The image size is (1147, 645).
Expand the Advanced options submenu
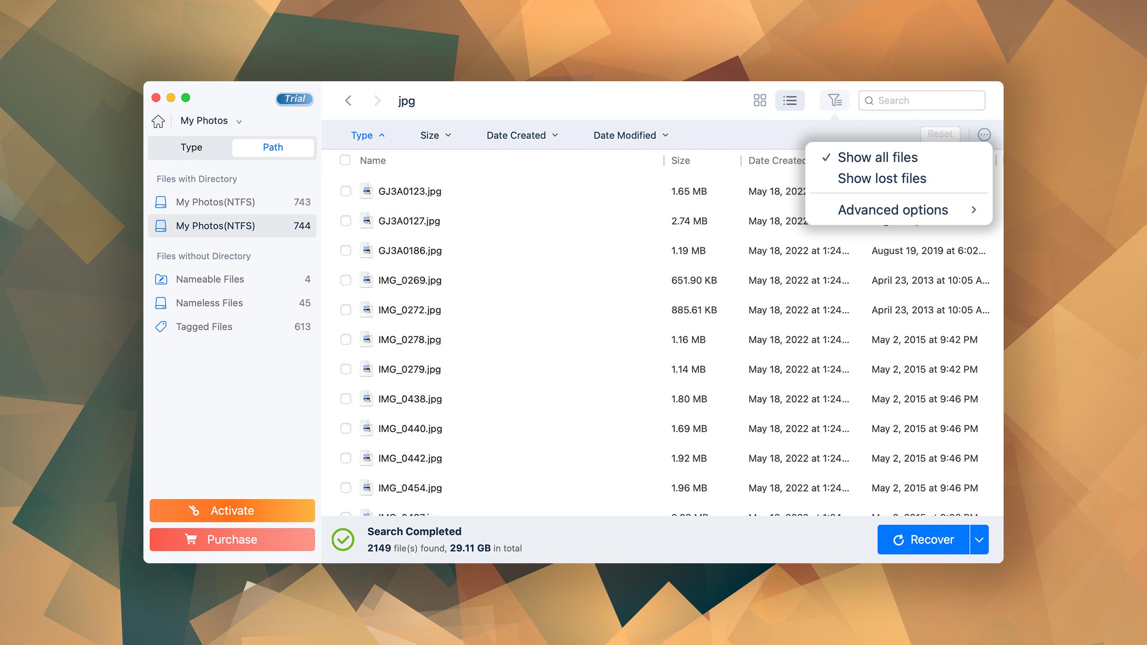point(899,210)
